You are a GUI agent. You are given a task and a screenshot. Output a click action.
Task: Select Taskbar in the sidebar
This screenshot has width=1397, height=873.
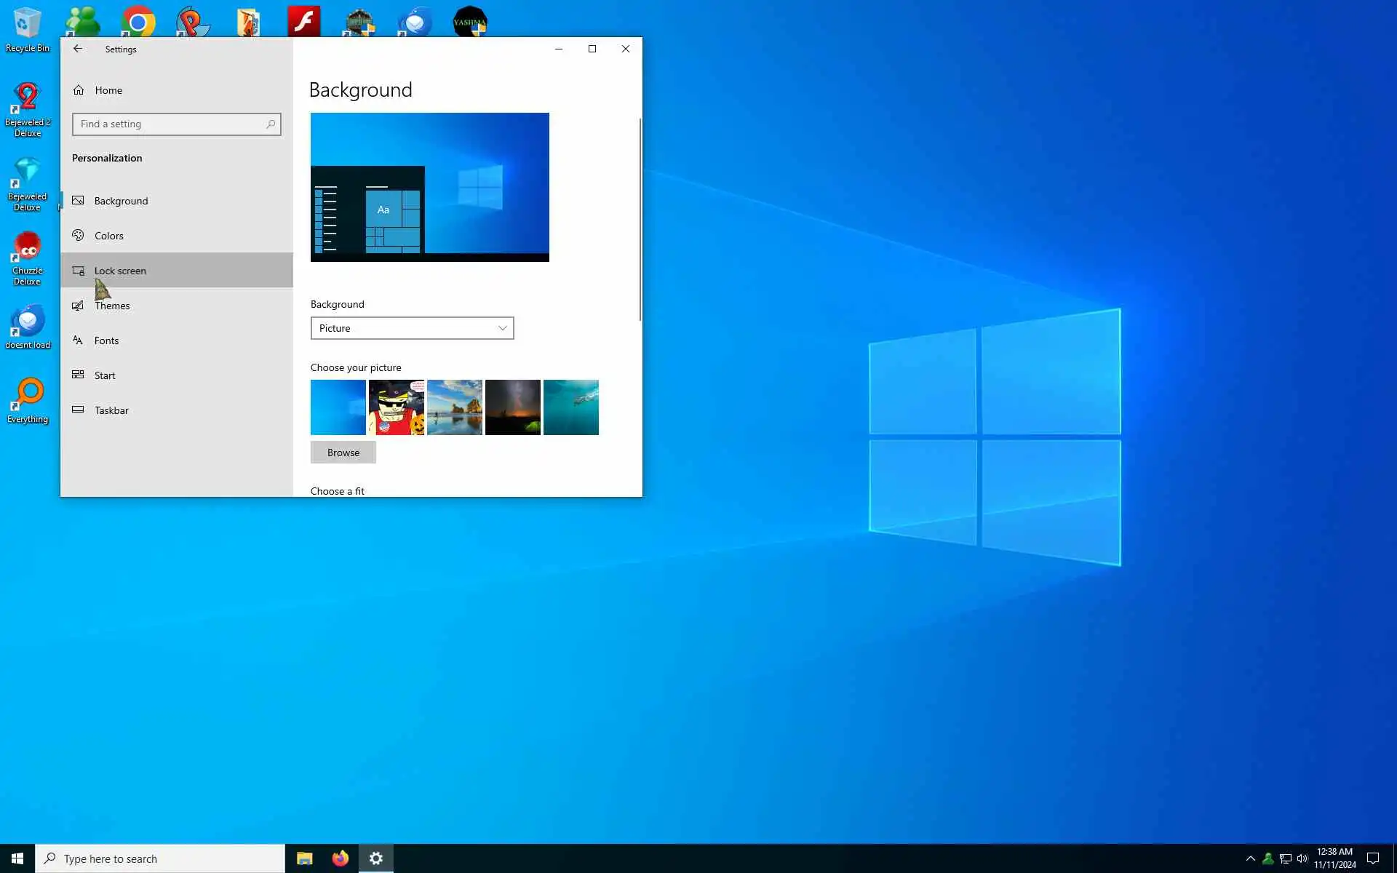(x=111, y=410)
